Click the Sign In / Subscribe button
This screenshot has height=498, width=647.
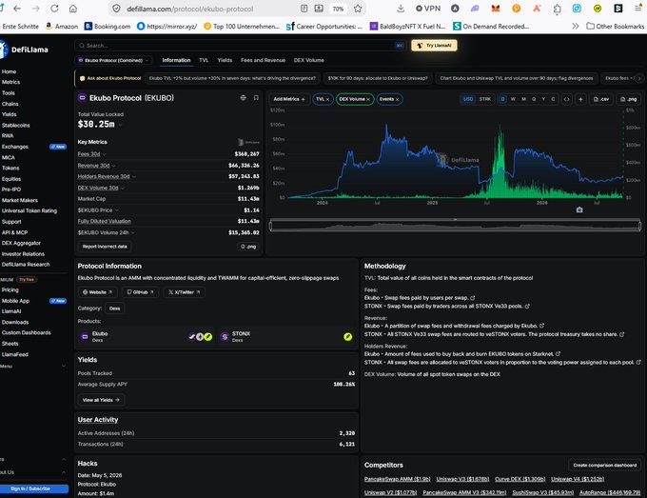[30, 488]
